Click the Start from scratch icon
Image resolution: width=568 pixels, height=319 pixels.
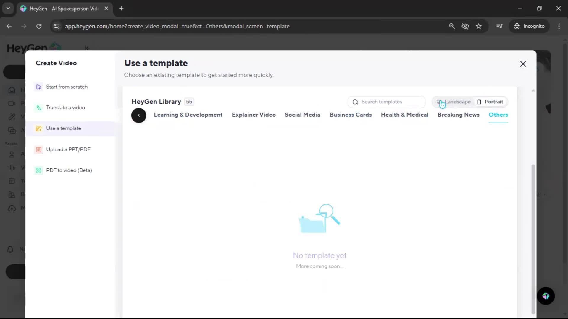pos(38,87)
